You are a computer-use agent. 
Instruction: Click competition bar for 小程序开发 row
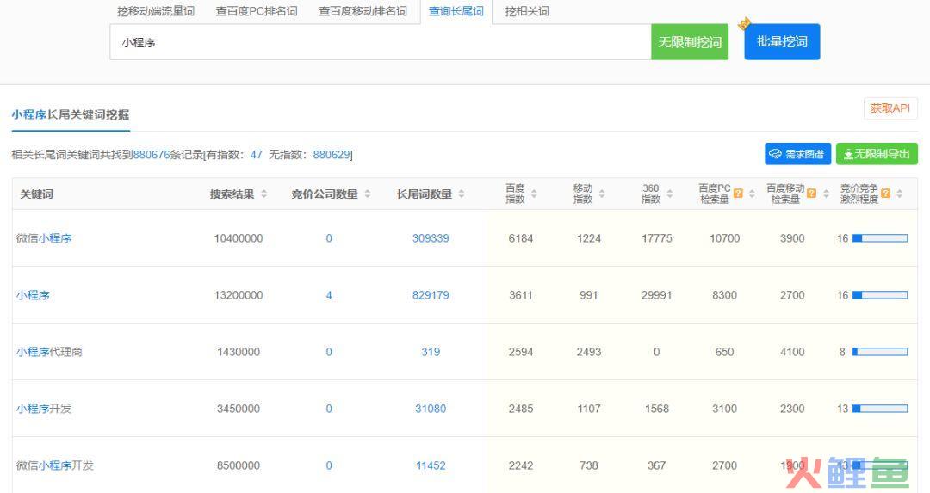pyautogui.click(x=880, y=409)
